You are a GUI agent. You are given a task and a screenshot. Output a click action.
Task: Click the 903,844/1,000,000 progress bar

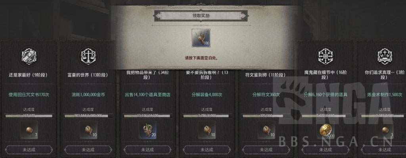coord(88,116)
